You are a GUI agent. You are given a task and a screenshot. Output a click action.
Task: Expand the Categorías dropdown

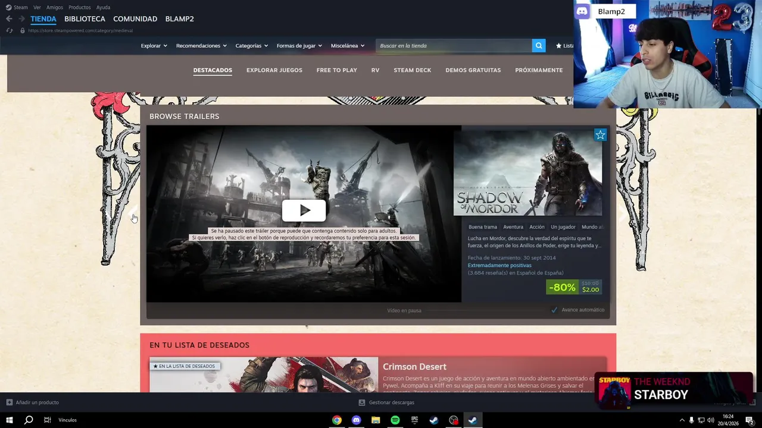(251, 46)
